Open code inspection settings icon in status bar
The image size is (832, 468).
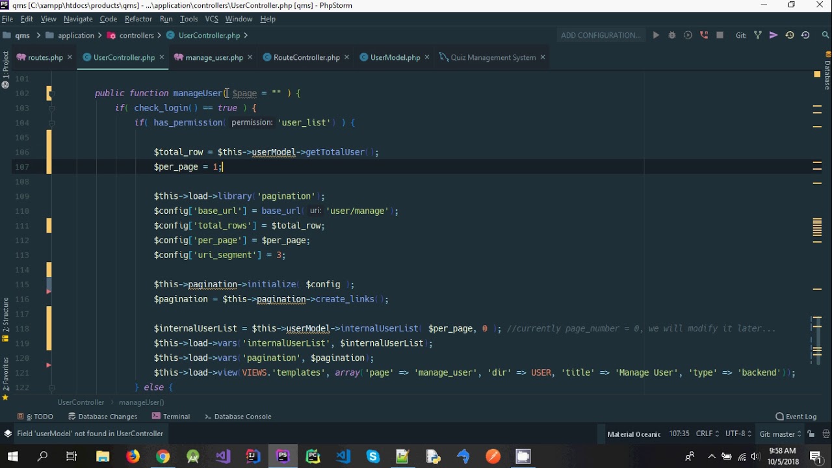click(824, 434)
